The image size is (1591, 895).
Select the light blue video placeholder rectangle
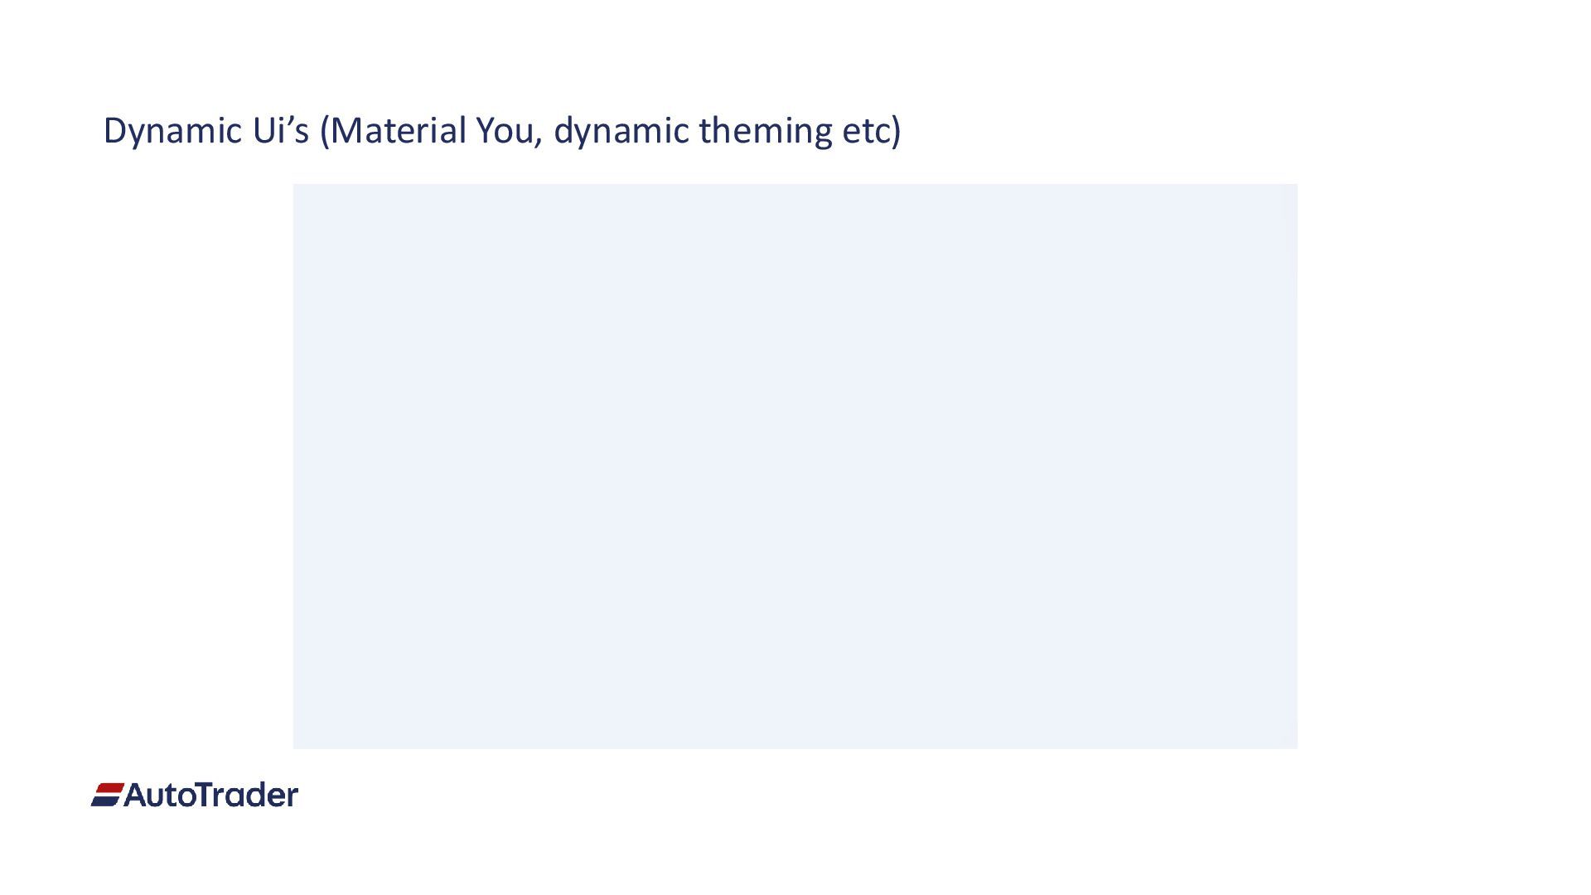point(795,467)
